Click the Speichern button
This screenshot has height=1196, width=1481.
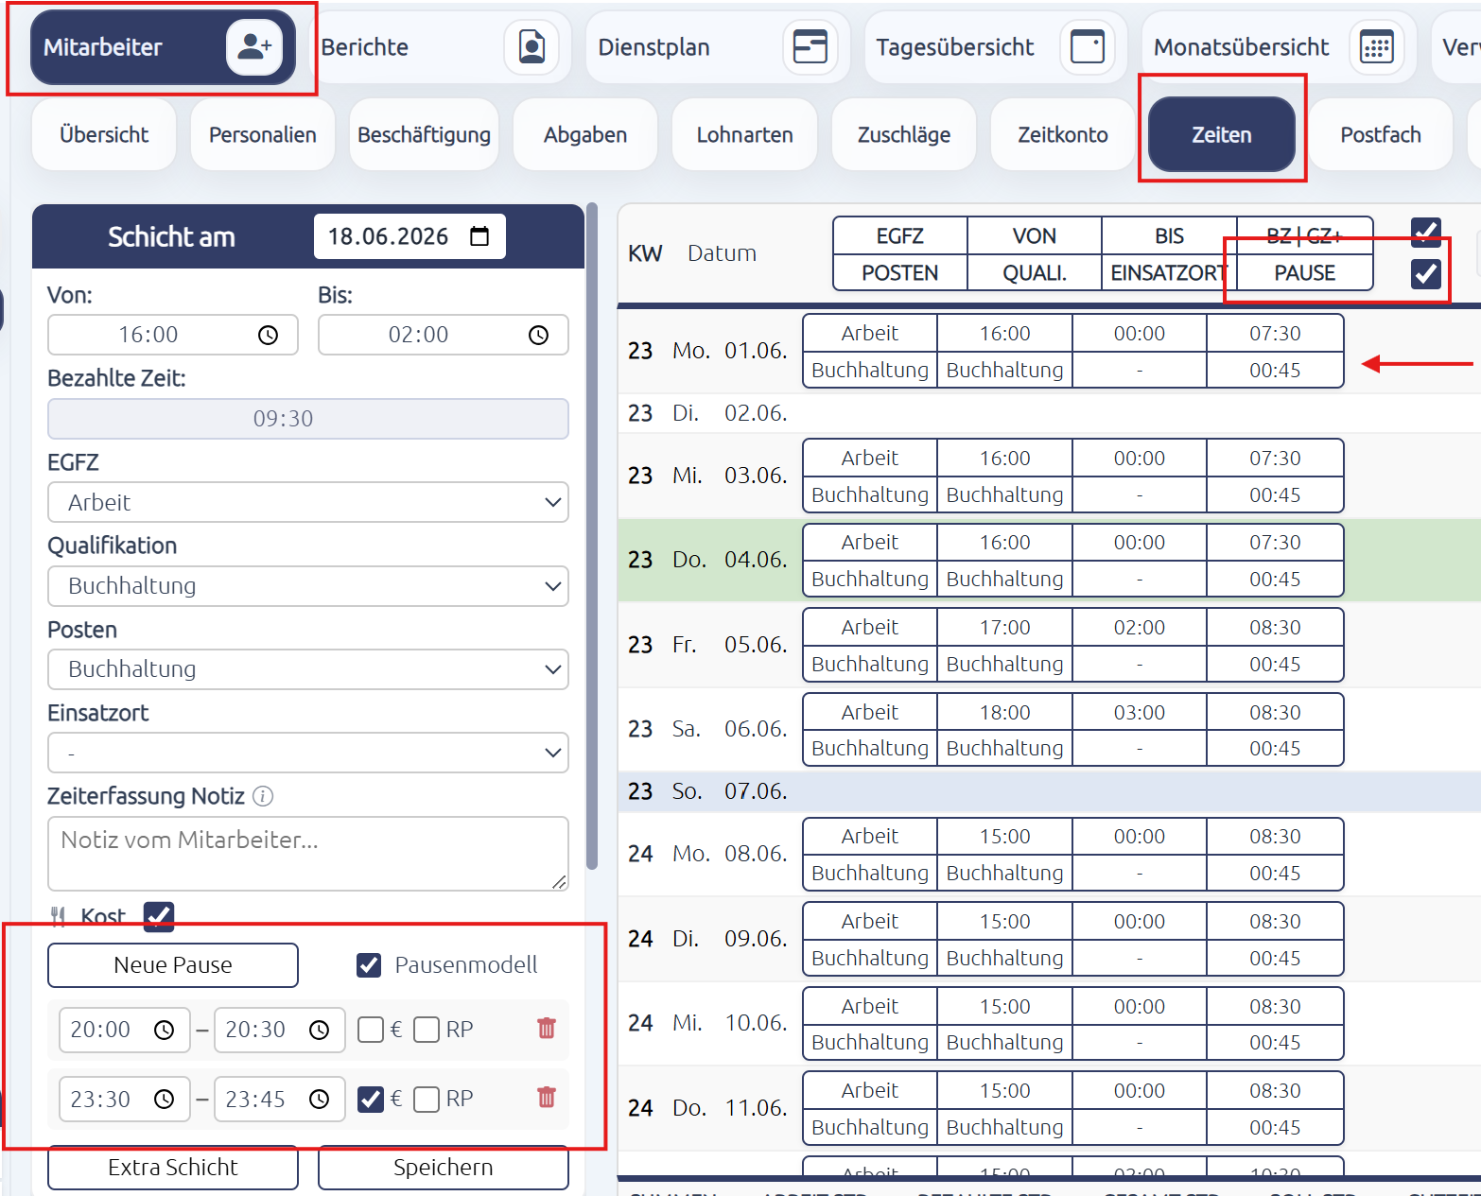click(444, 1168)
